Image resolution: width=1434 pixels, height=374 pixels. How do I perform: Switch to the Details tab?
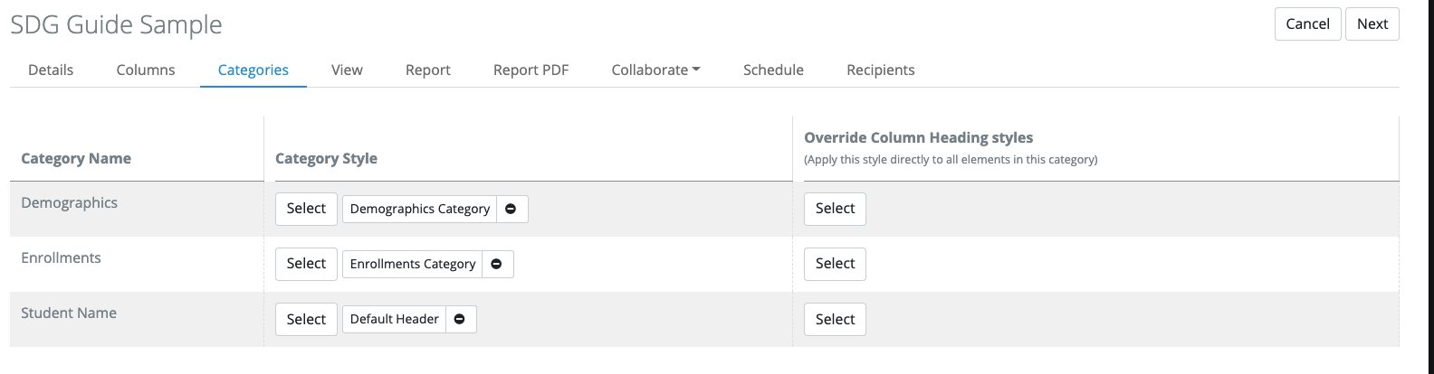(x=51, y=70)
